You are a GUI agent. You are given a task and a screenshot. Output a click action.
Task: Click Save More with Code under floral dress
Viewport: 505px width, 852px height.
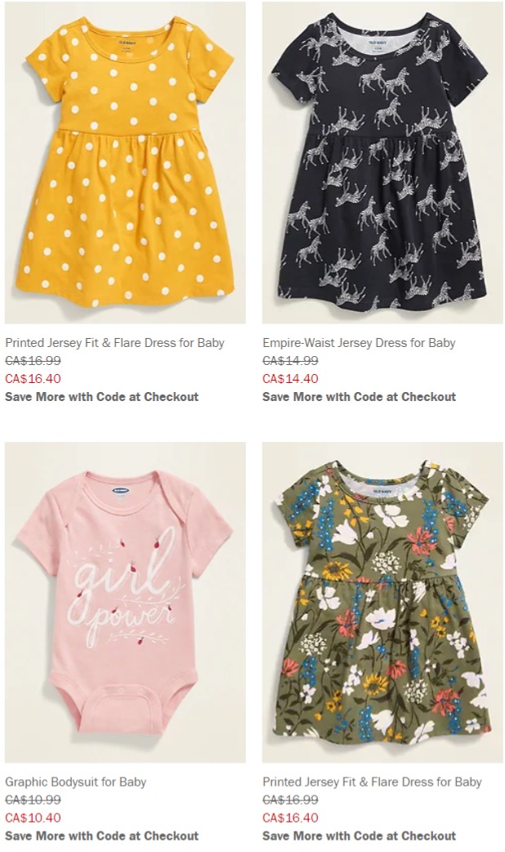[359, 836]
